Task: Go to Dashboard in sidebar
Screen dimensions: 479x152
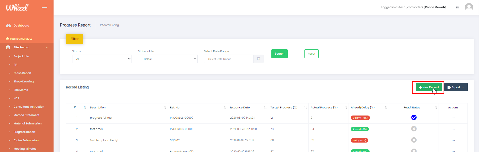Action: 21,25
